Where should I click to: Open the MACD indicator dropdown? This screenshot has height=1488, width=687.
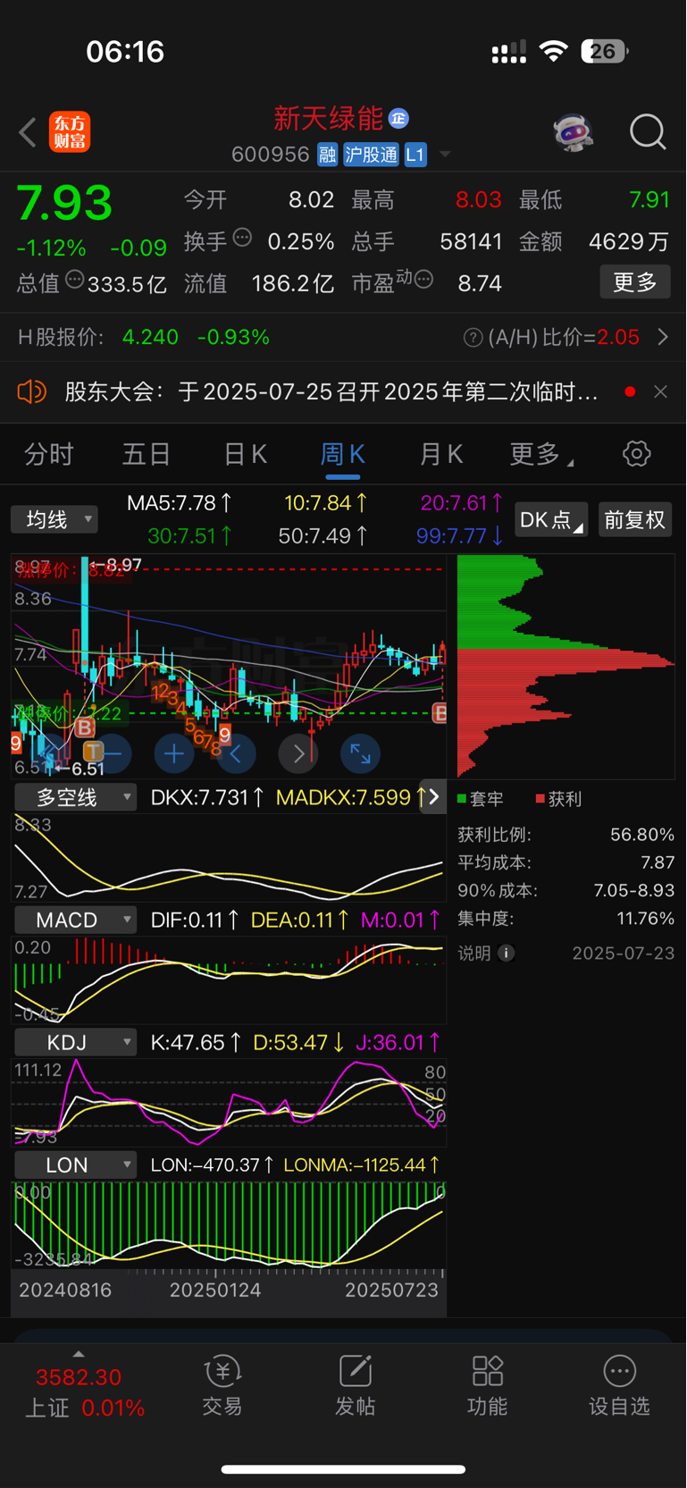pyautogui.click(x=75, y=920)
